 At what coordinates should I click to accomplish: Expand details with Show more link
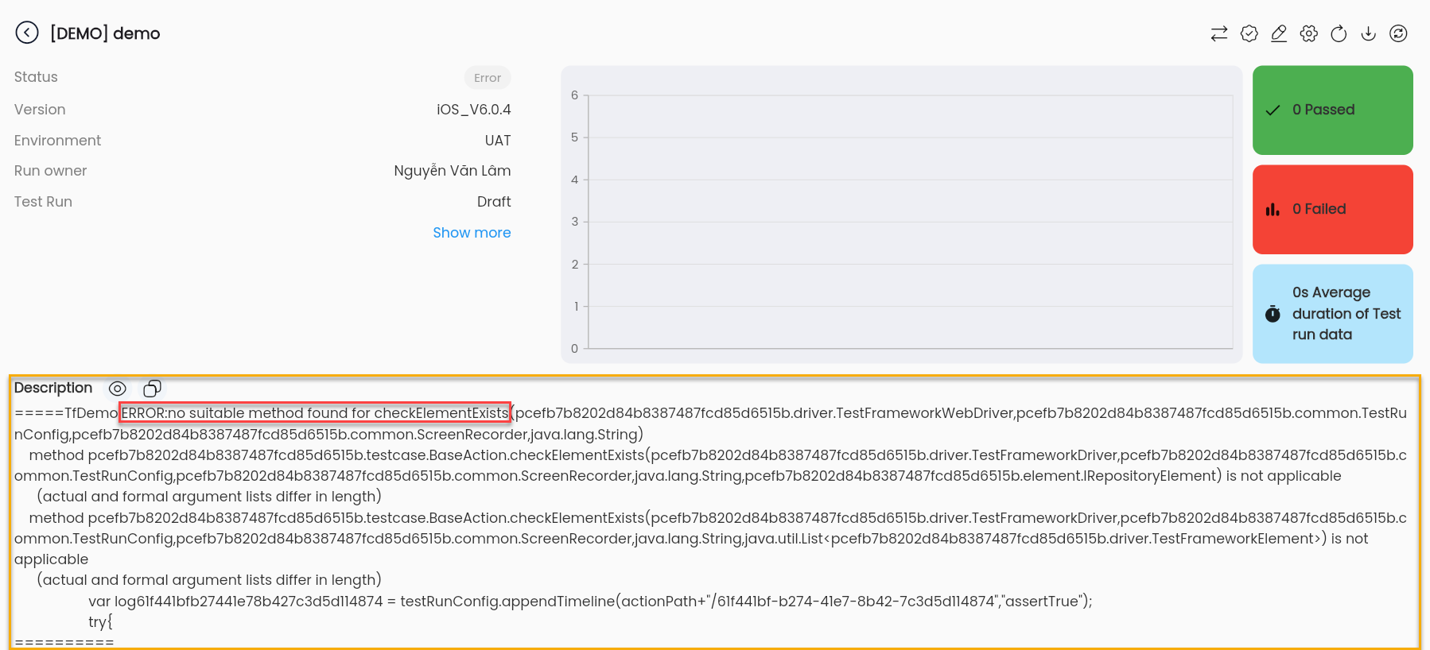(472, 233)
